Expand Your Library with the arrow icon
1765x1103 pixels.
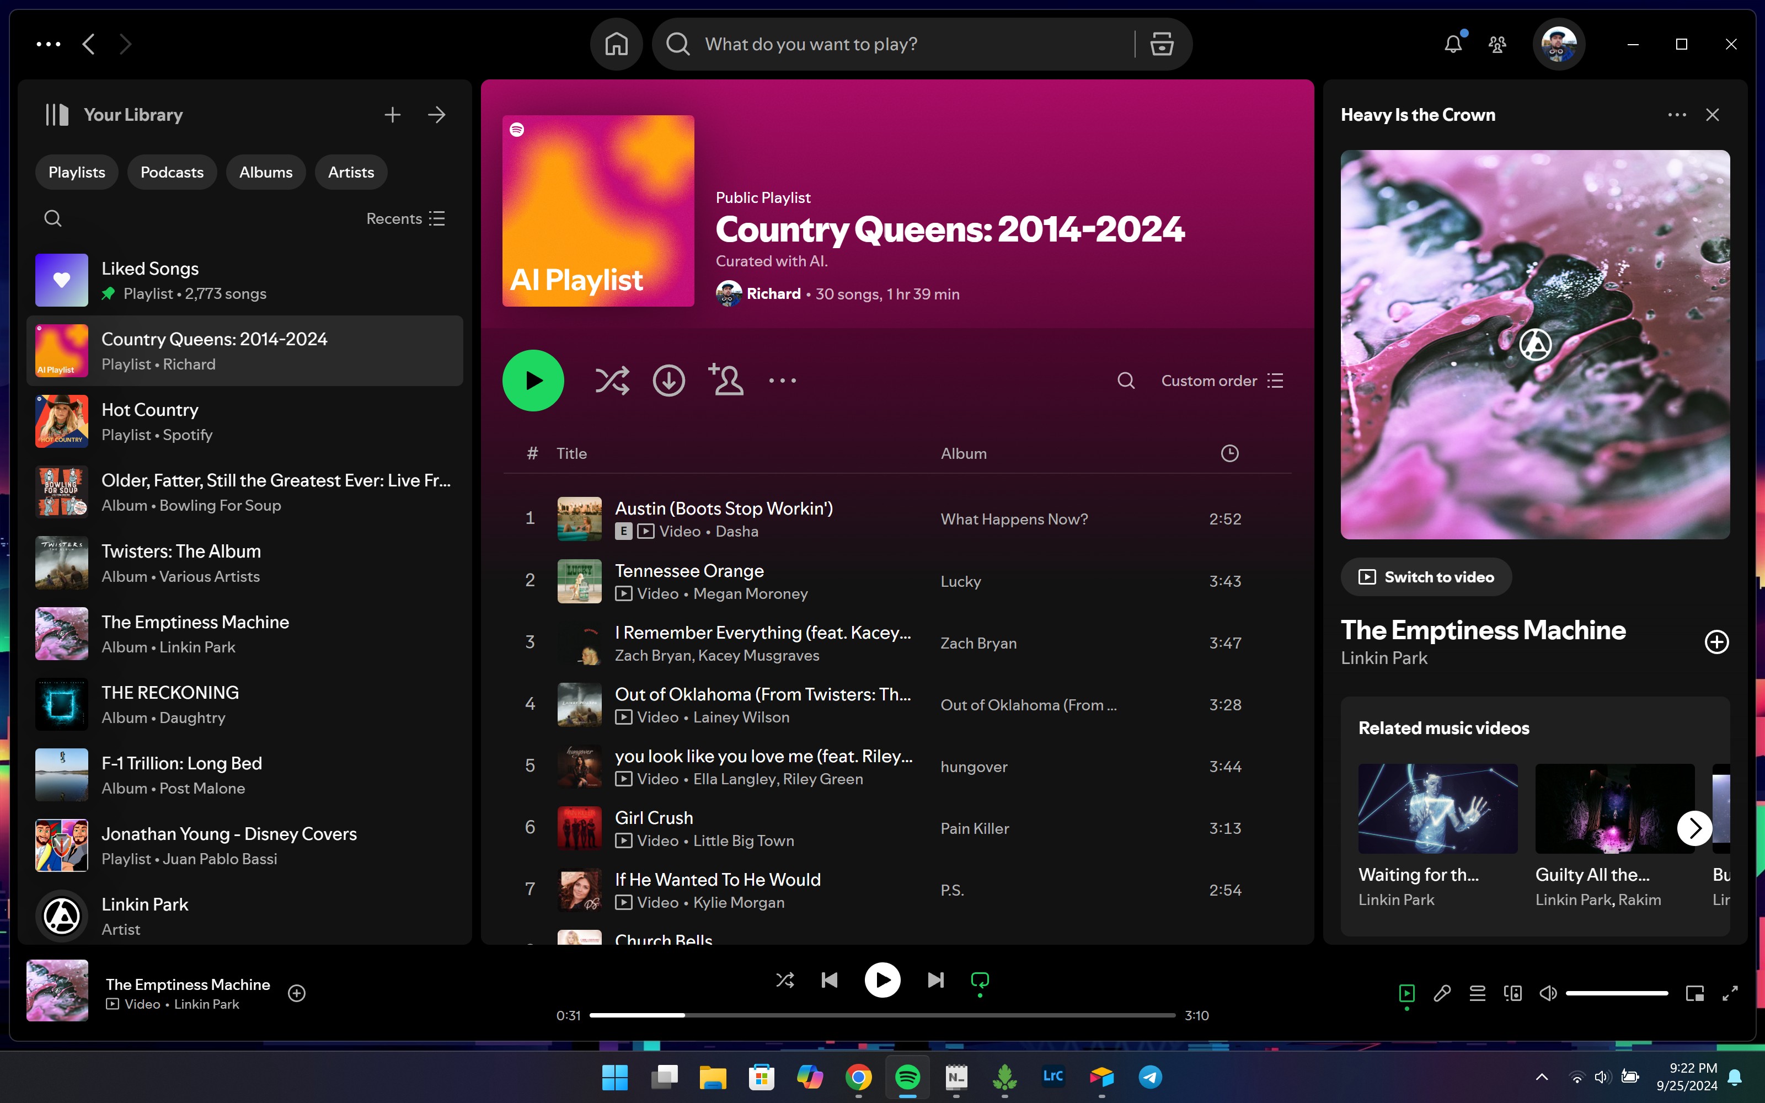tap(436, 115)
